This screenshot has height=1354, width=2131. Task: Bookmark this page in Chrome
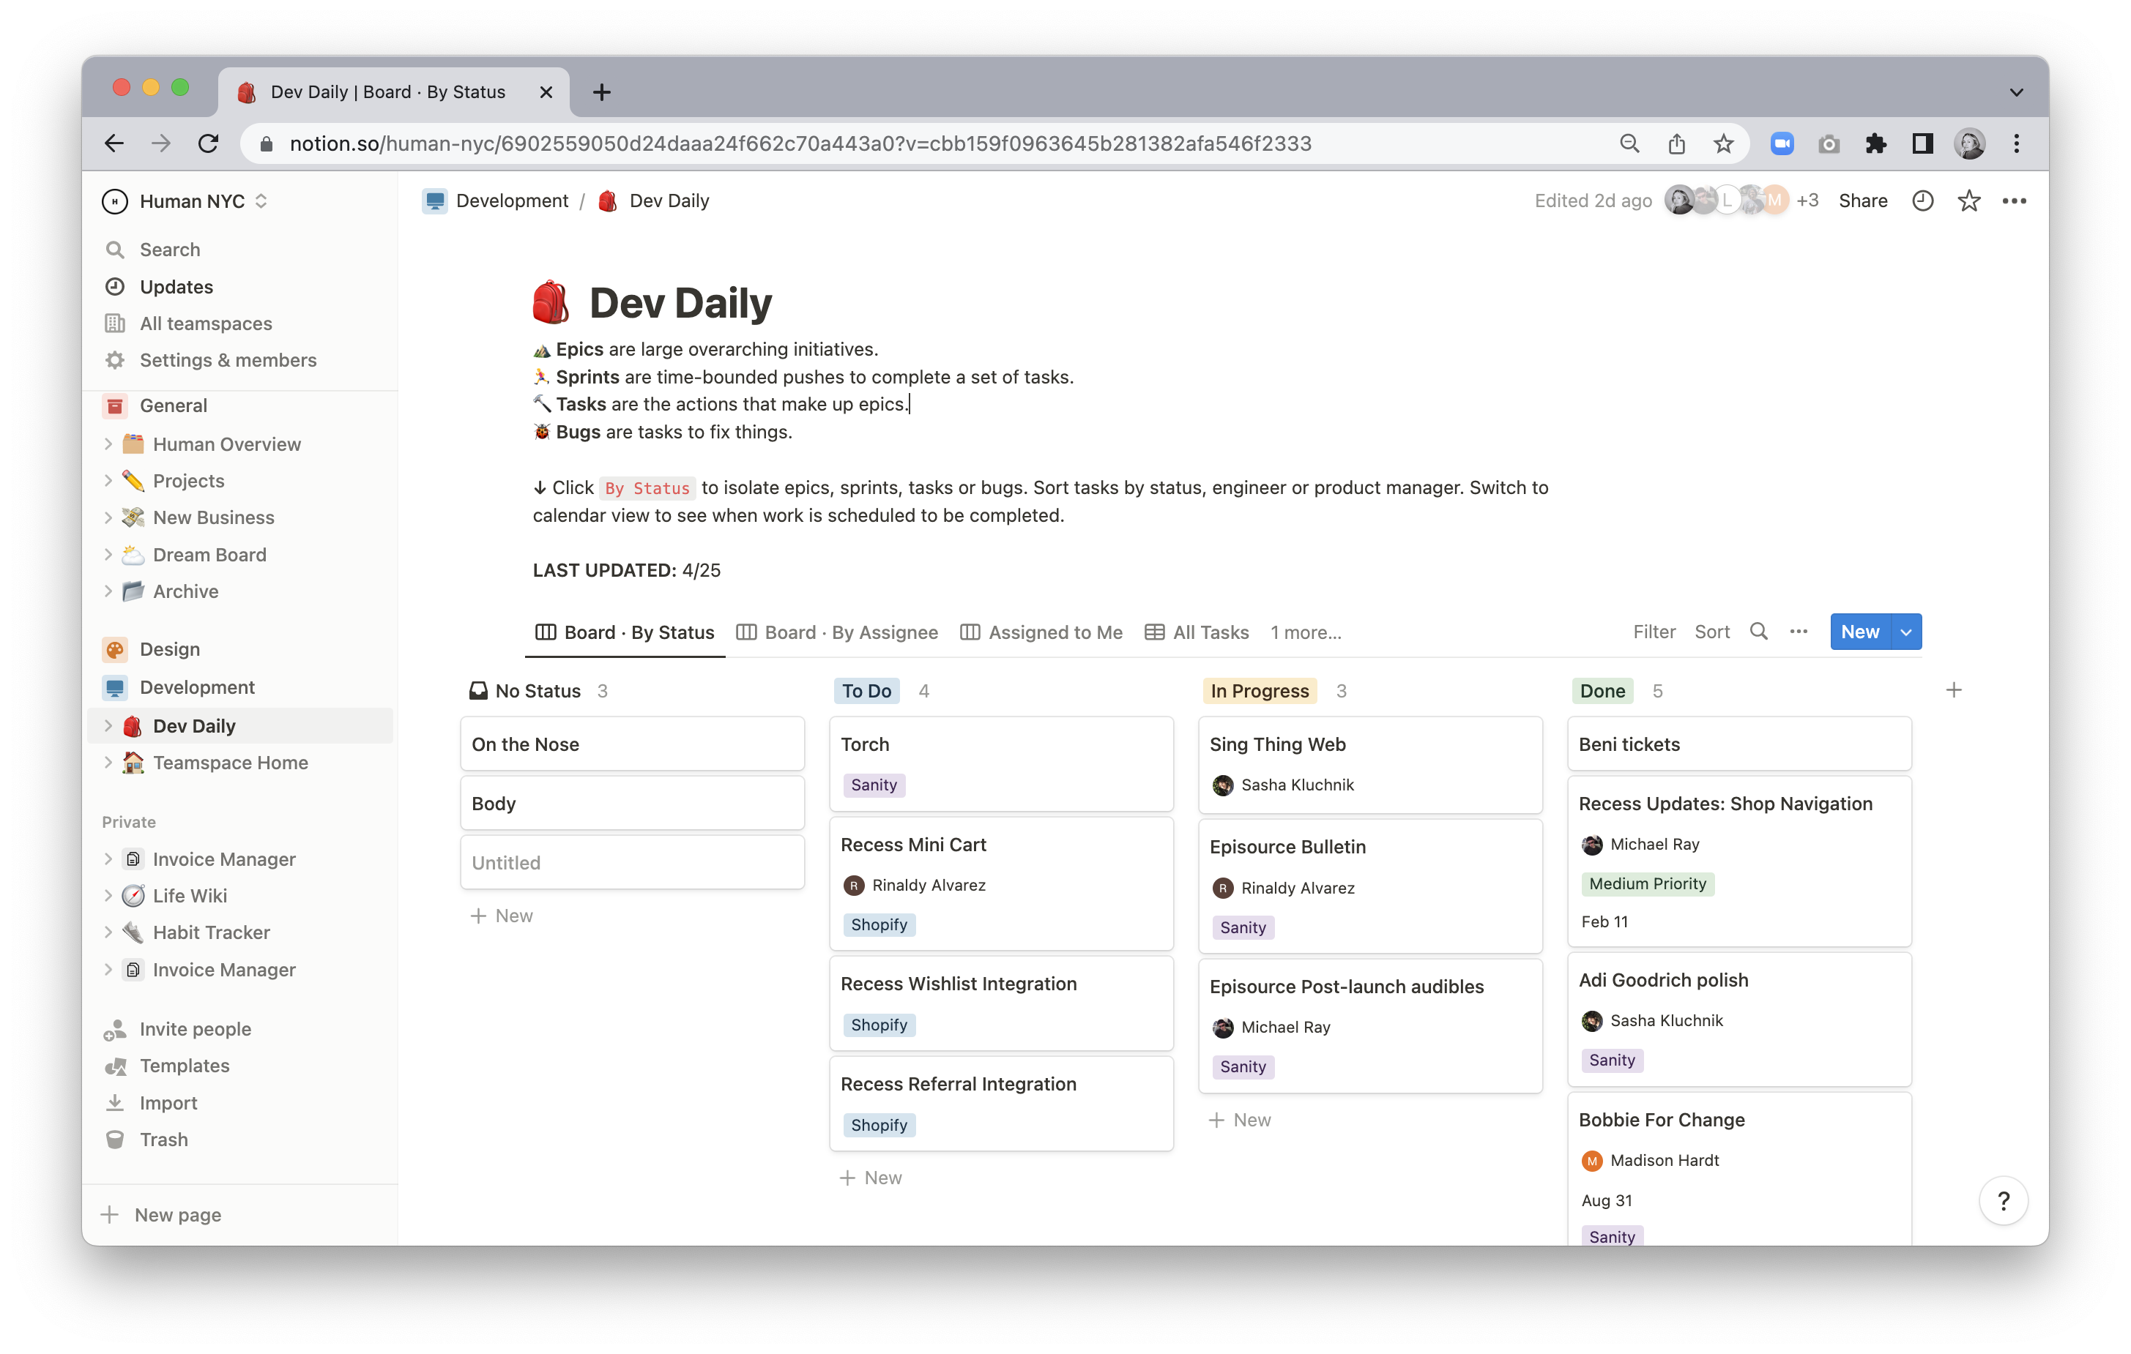pyautogui.click(x=1723, y=143)
